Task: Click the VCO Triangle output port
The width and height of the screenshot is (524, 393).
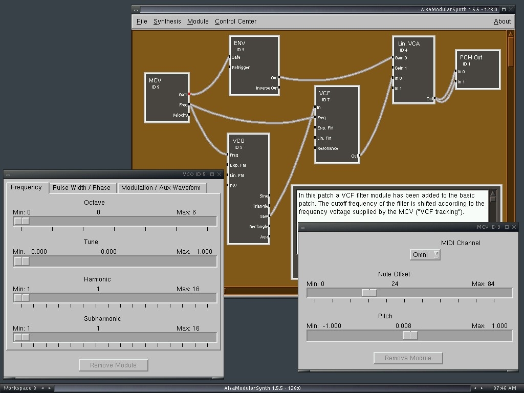Action: click(x=269, y=206)
